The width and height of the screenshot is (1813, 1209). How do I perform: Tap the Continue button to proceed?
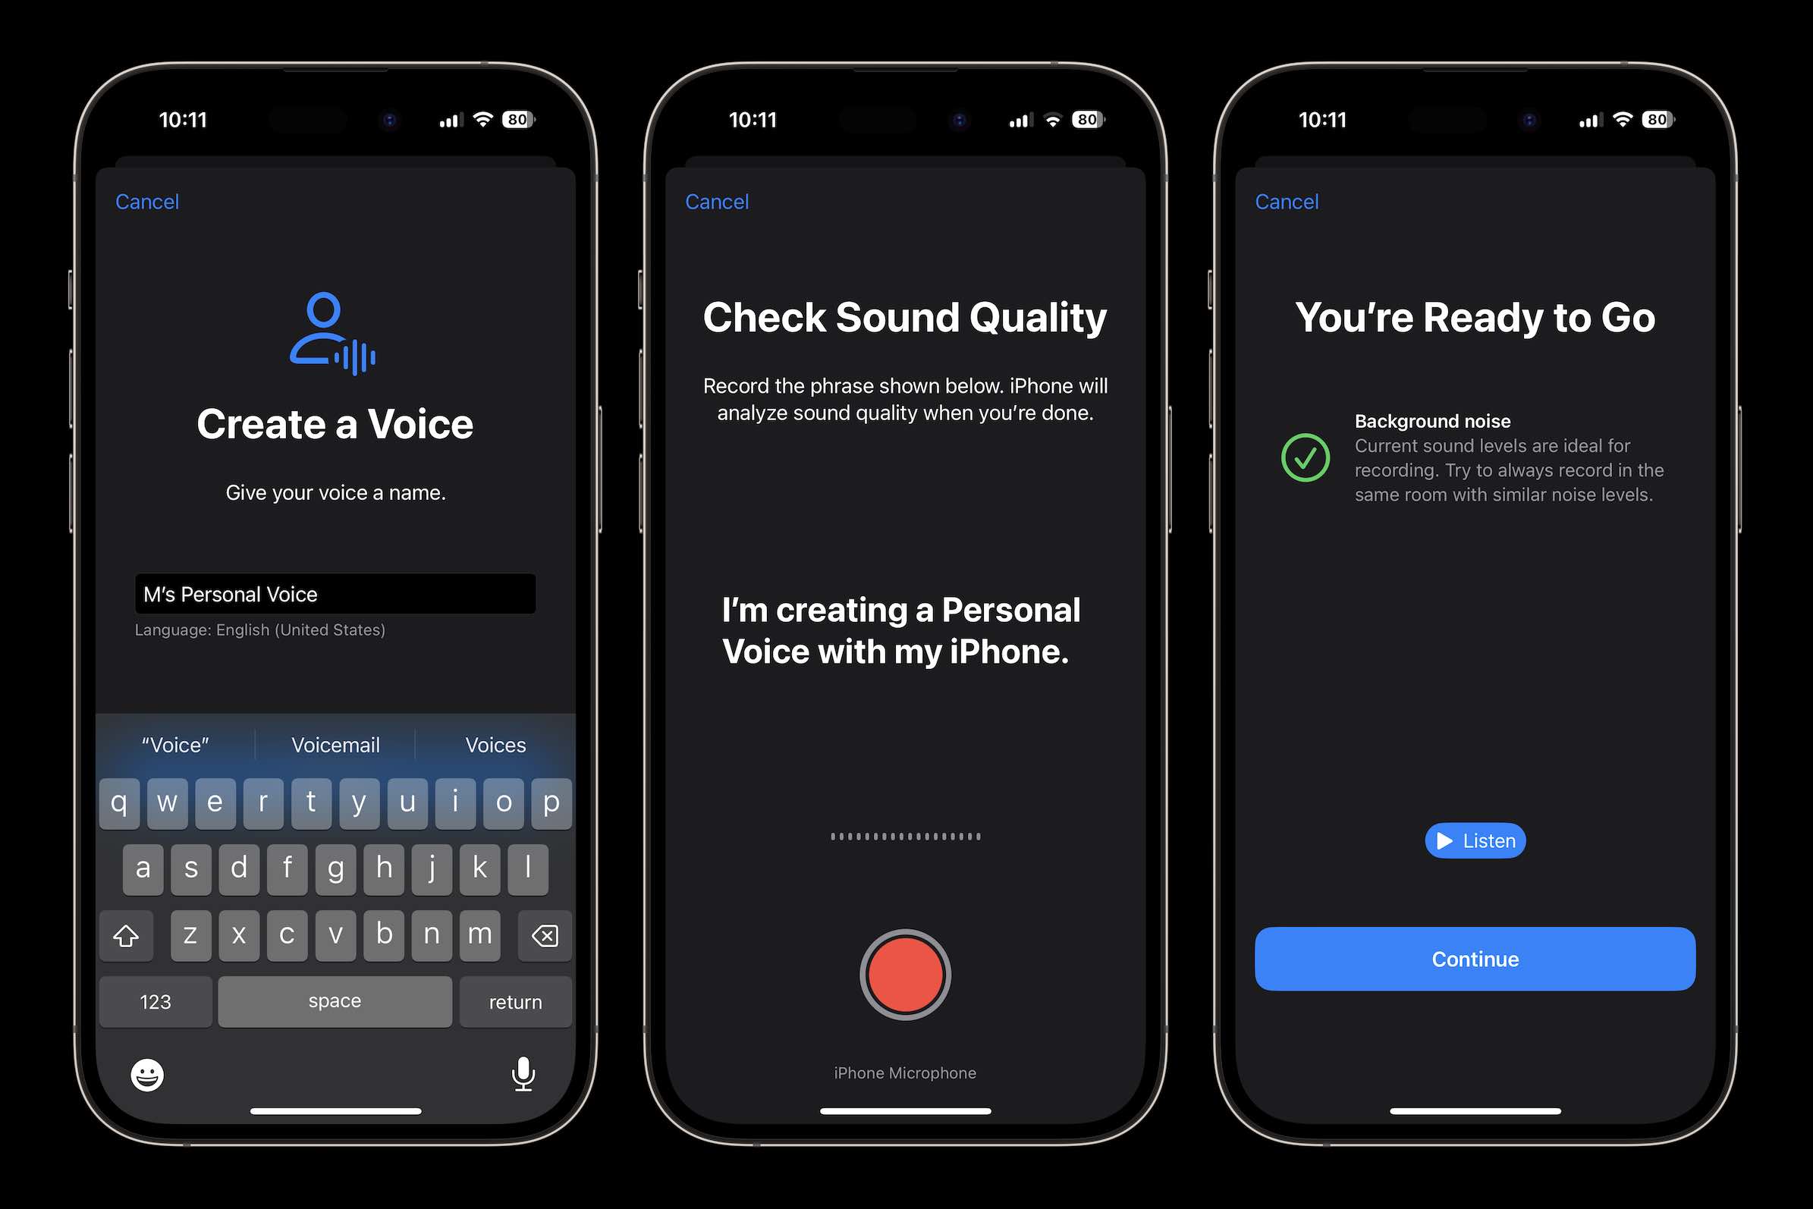(1473, 958)
